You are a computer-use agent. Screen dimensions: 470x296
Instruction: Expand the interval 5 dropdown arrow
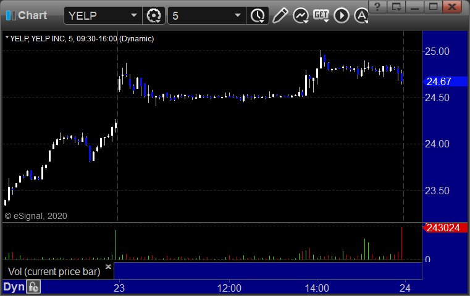tap(237, 15)
